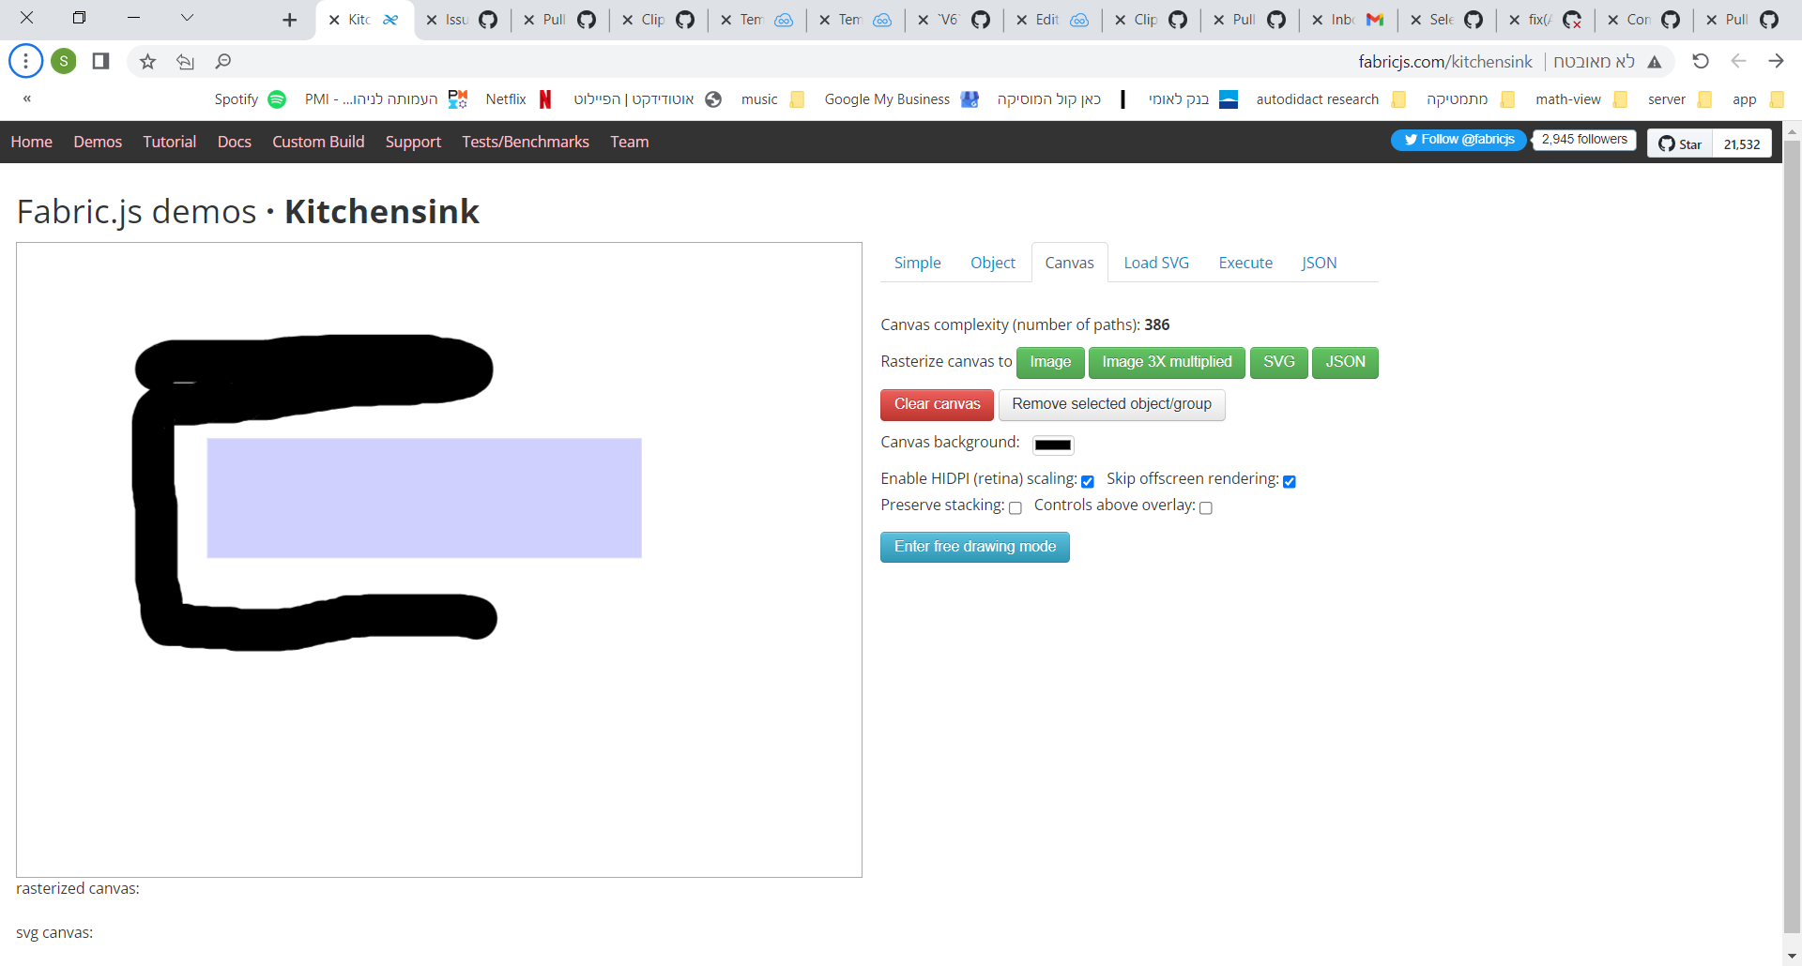Click the address bar showing fabricjs.com/kitchensink

(1444, 61)
